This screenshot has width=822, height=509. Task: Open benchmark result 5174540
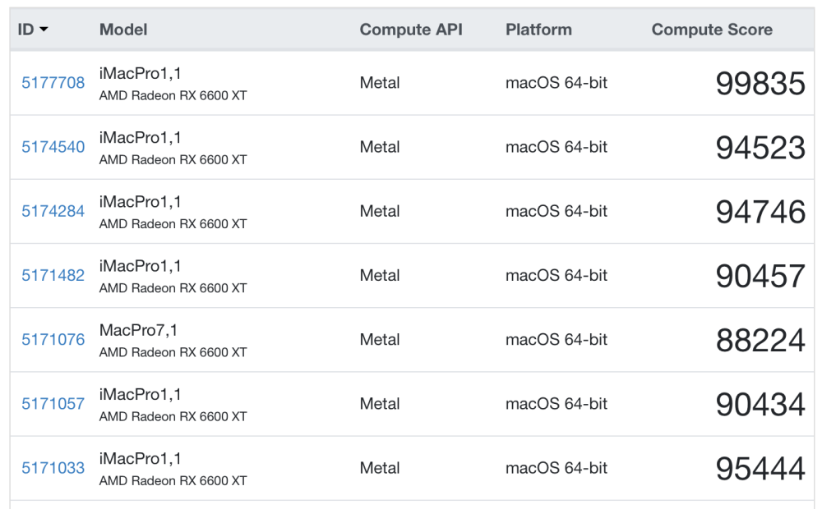click(53, 147)
